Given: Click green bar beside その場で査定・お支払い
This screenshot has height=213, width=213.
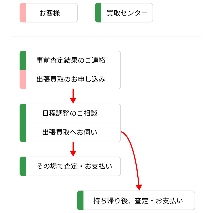Looking at the screenshot, I should pyautogui.click(x=23, y=166).
